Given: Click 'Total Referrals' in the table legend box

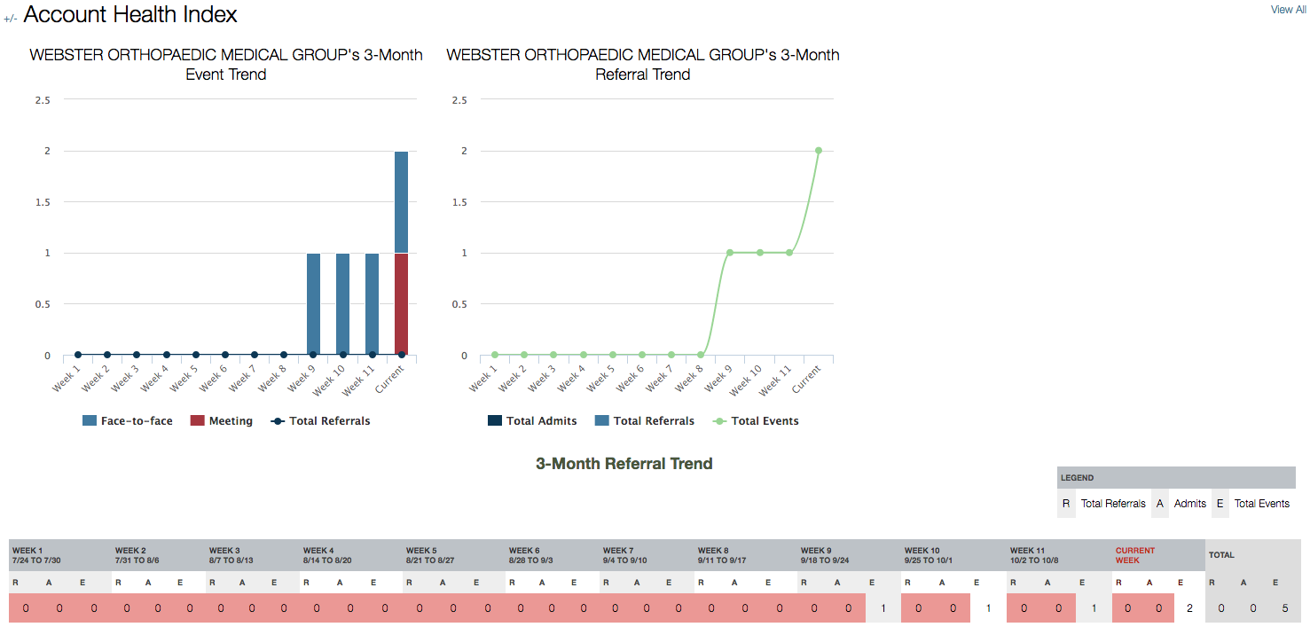Looking at the screenshot, I should (1113, 504).
